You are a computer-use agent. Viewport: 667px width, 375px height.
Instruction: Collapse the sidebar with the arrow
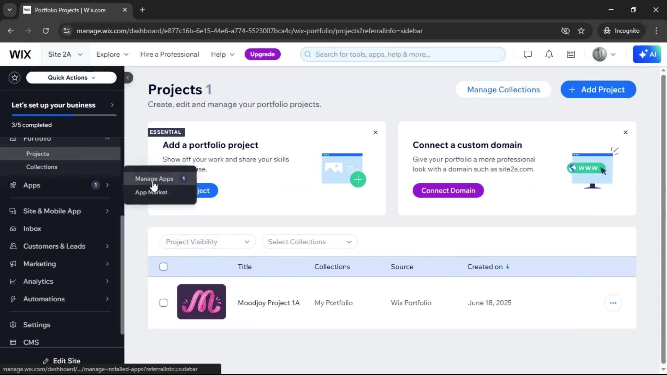point(128,77)
